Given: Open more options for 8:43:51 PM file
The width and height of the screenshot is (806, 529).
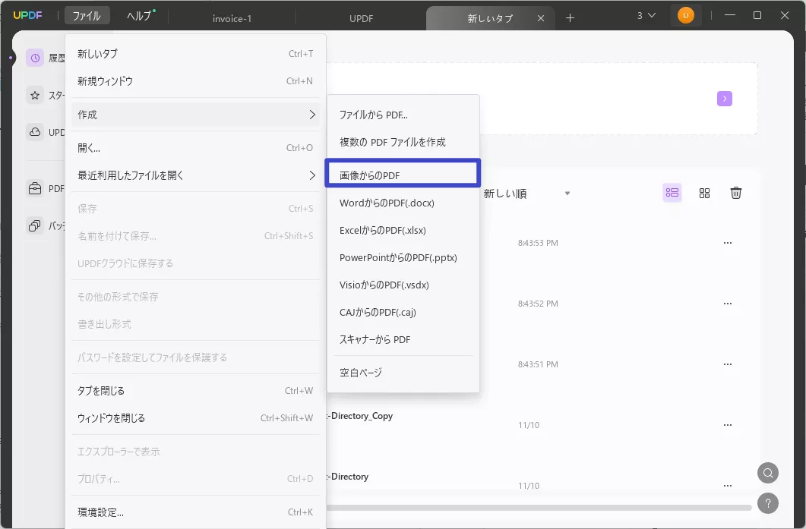Looking at the screenshot, I should [727, 364].
